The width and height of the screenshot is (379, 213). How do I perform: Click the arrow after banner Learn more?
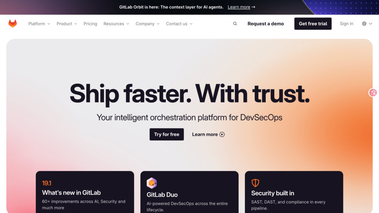tap(253, 7)
